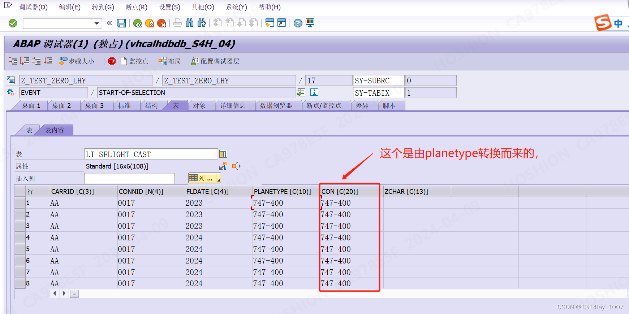Open the 其他(O) menu
Image resolution: width=629 pixels, height=314 pixels.
203,7
